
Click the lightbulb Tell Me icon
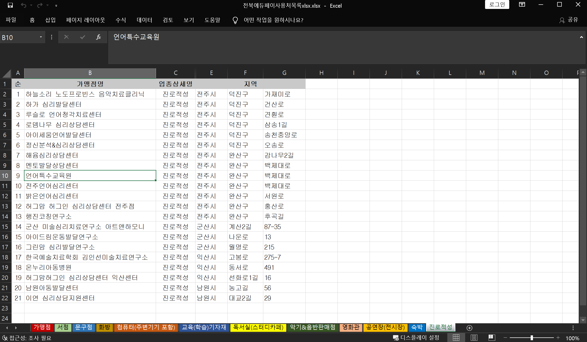pyautogui.click(x=235, y=20)
